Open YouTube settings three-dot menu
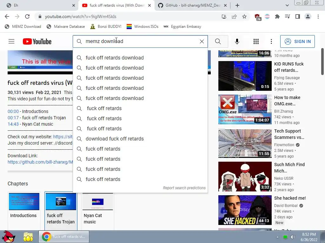 pyautogui.click(x=271, y=41)
